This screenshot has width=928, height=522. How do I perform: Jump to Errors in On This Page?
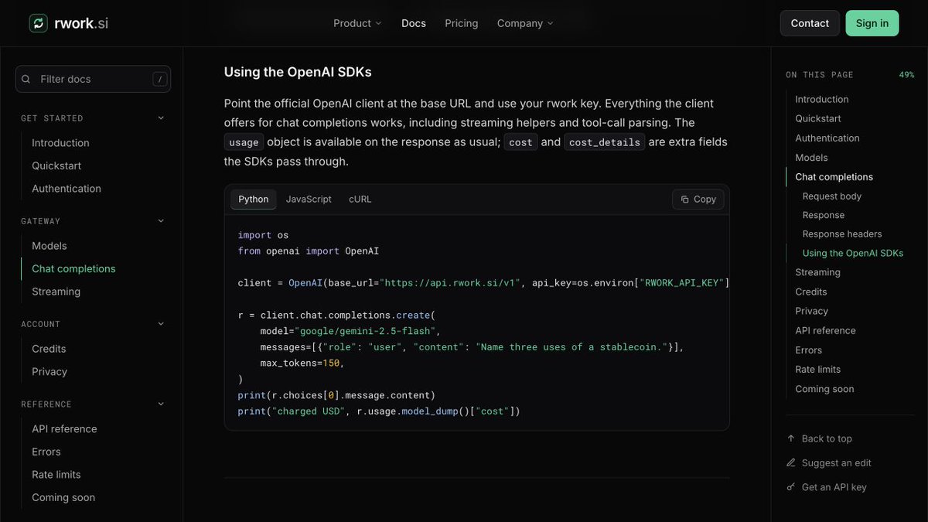click(809, 350)
